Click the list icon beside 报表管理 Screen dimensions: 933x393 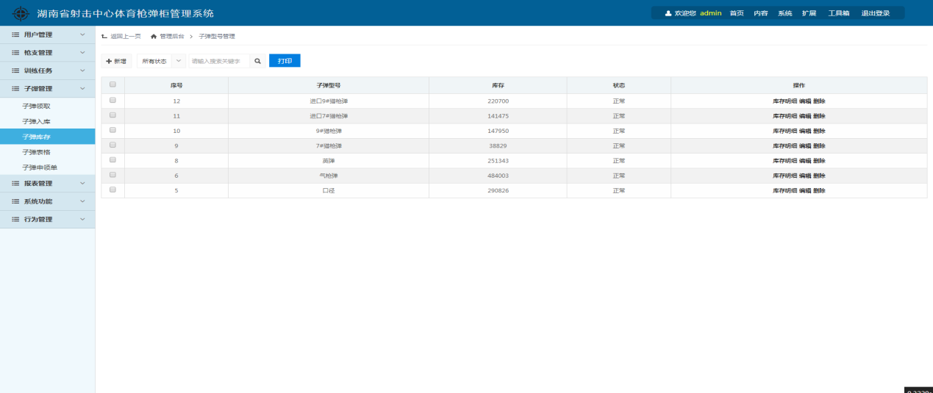coord(15,184)
